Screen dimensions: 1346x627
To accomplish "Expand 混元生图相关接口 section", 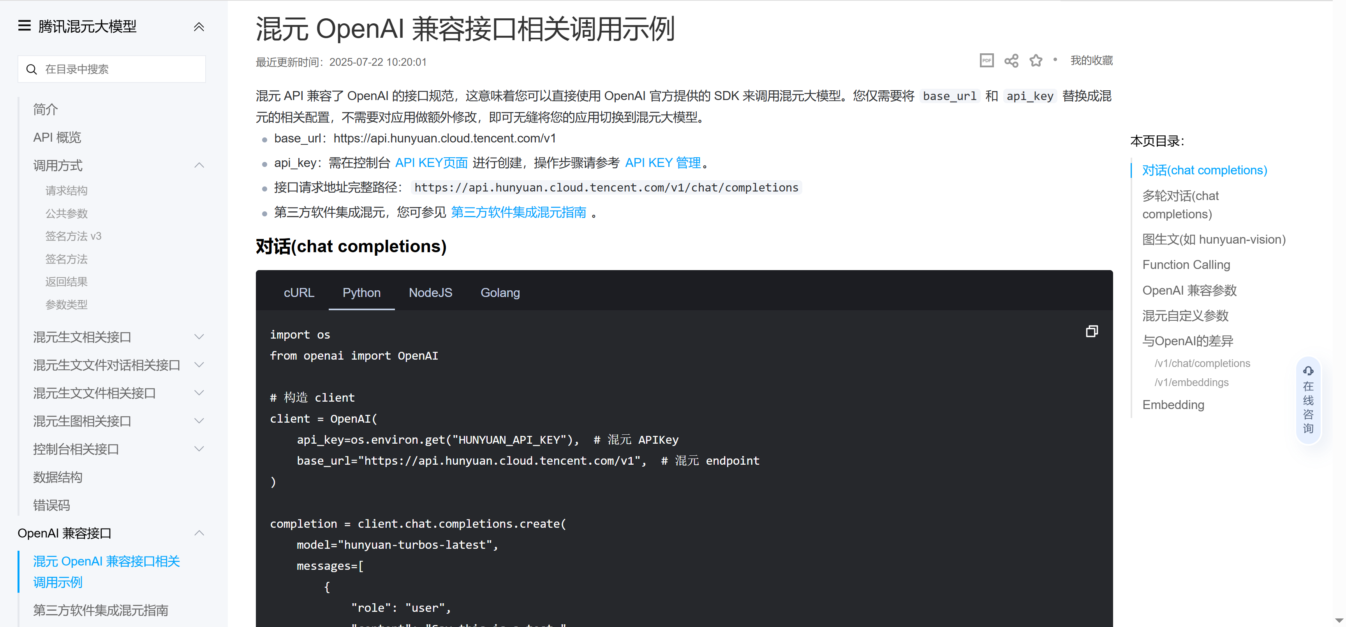I will [x=199, y=421].
